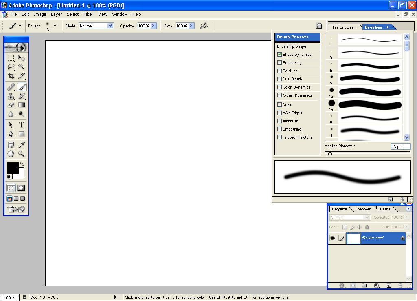The image size is (417, 301).
Task: Switch to the File Browser tab
Action: [344, 27]
